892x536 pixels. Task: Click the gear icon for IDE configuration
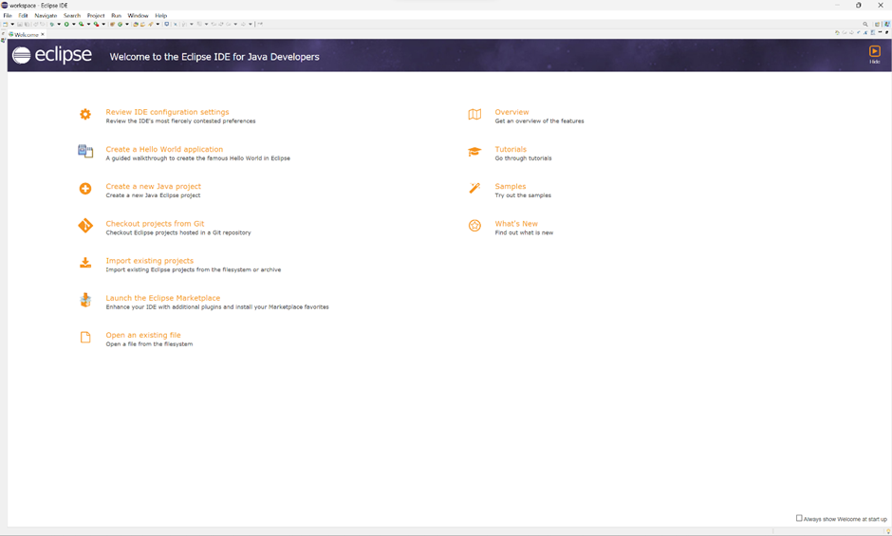tap(85, 115)
